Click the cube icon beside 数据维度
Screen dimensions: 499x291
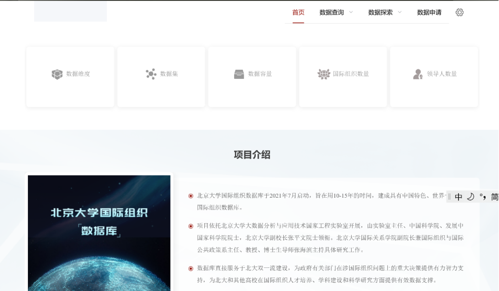(57, 74)
